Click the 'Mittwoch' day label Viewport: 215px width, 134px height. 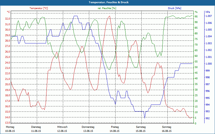pyautogui.click(x=62, y=127)
